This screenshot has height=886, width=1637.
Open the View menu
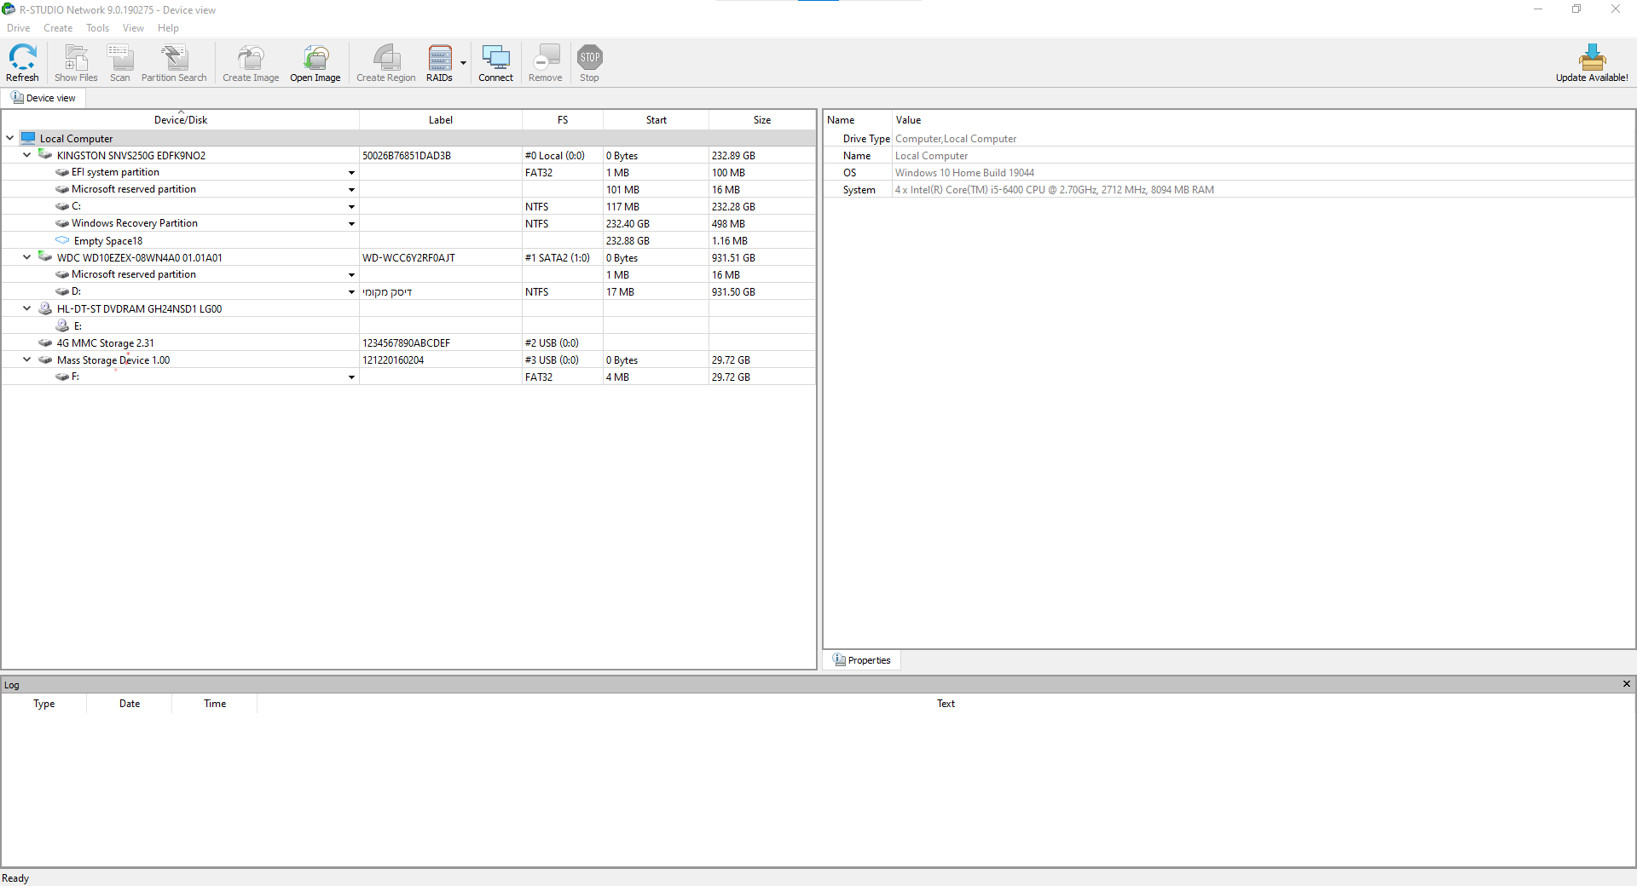click(133, 28)
